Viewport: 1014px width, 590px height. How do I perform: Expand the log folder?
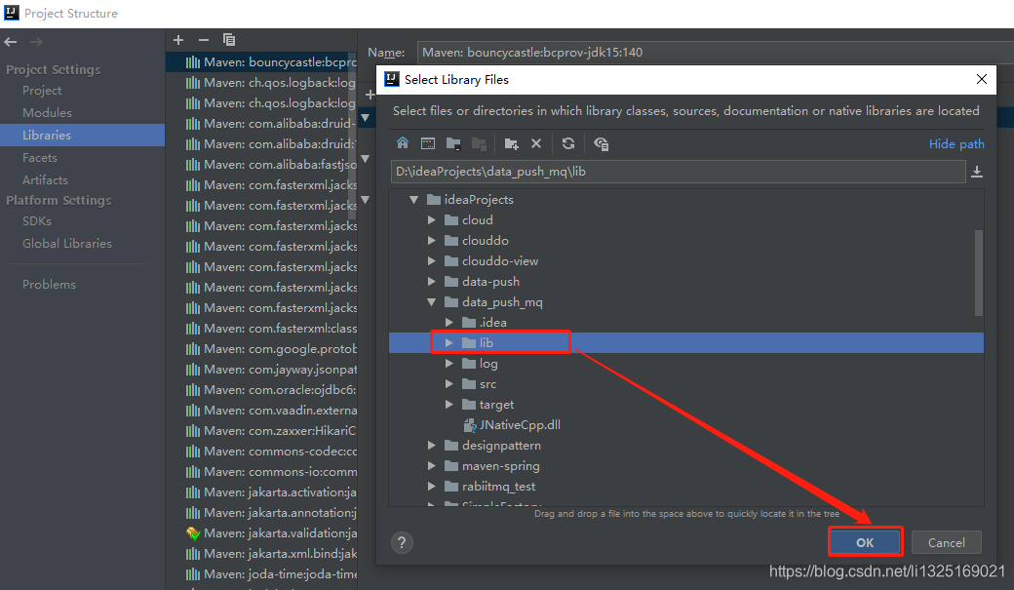click(448, 364)
